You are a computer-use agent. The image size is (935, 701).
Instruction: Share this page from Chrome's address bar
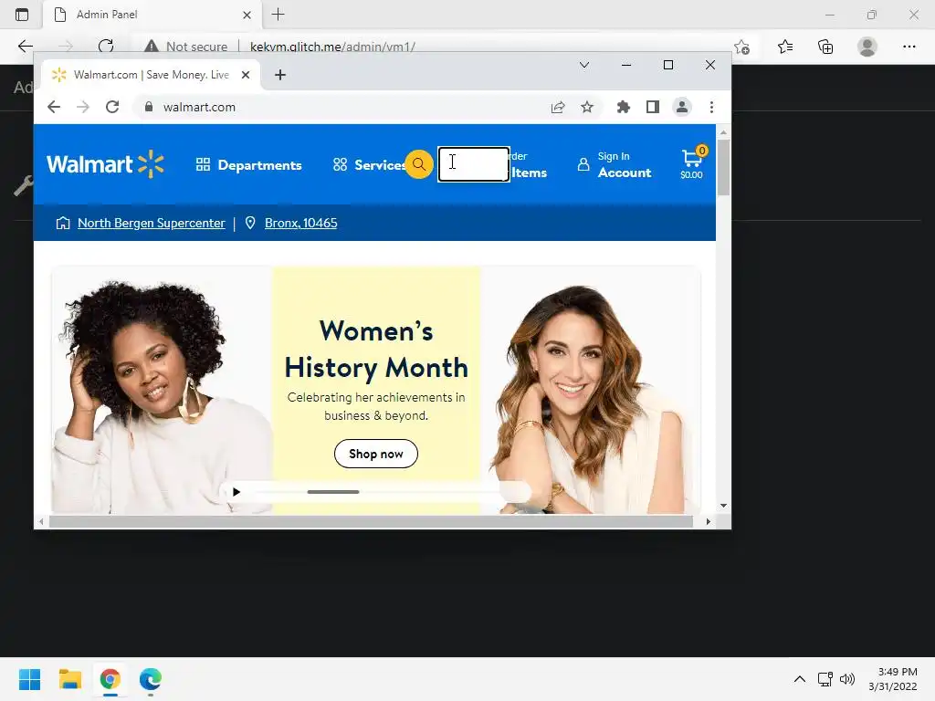point(558,108)
